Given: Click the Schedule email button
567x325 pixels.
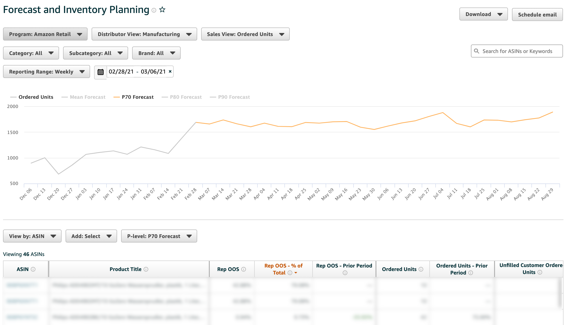Looking at the screenshot, I should 537,14.
